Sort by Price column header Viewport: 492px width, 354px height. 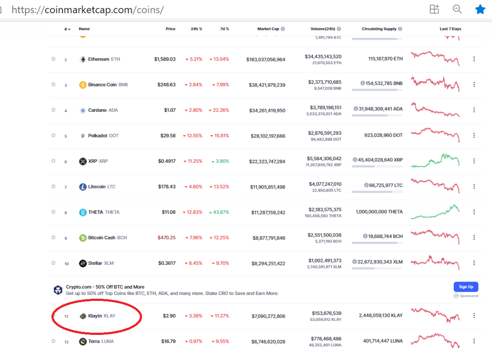(170, 29)
